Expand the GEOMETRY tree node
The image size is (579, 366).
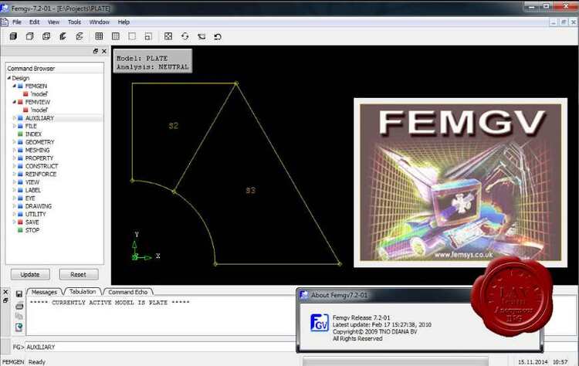tap(14, 142)
